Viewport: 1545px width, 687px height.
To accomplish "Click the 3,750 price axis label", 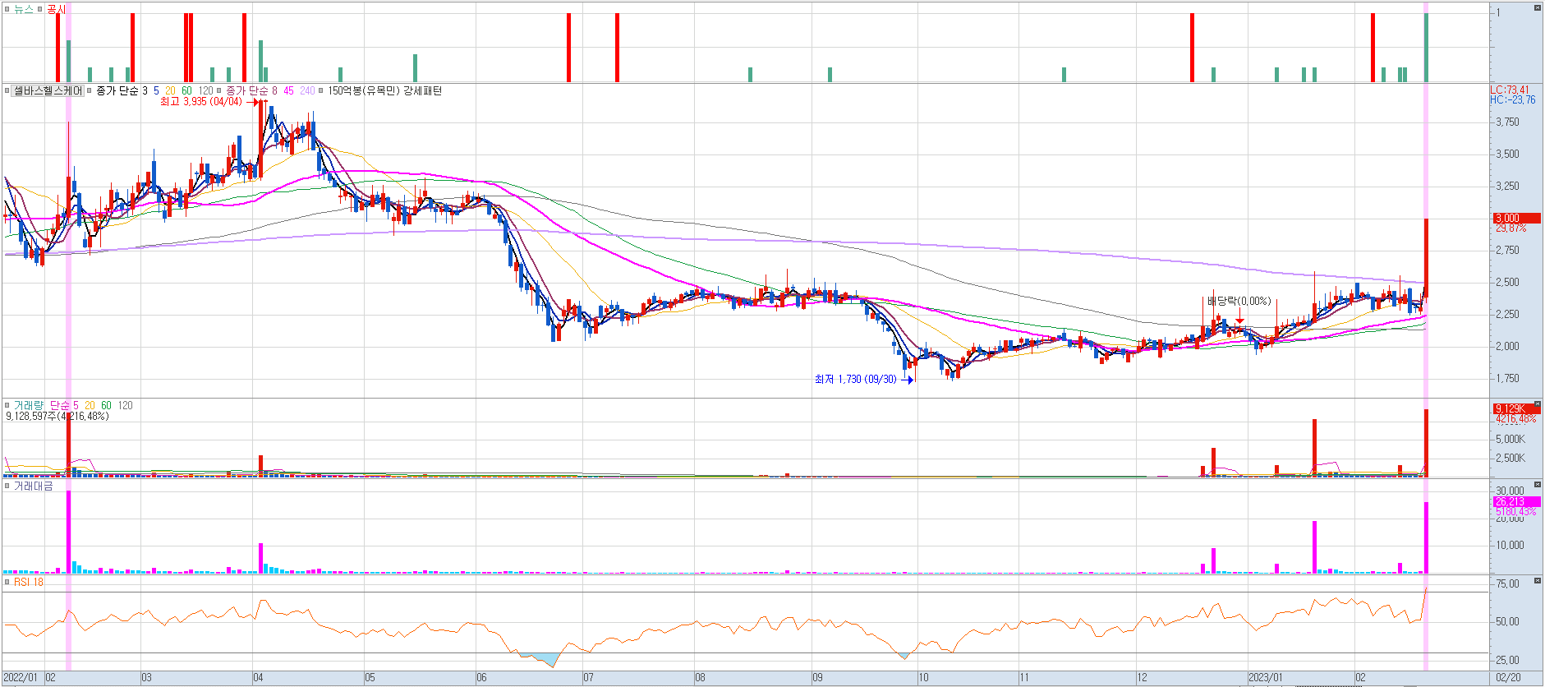I will tap(1507, 122).
